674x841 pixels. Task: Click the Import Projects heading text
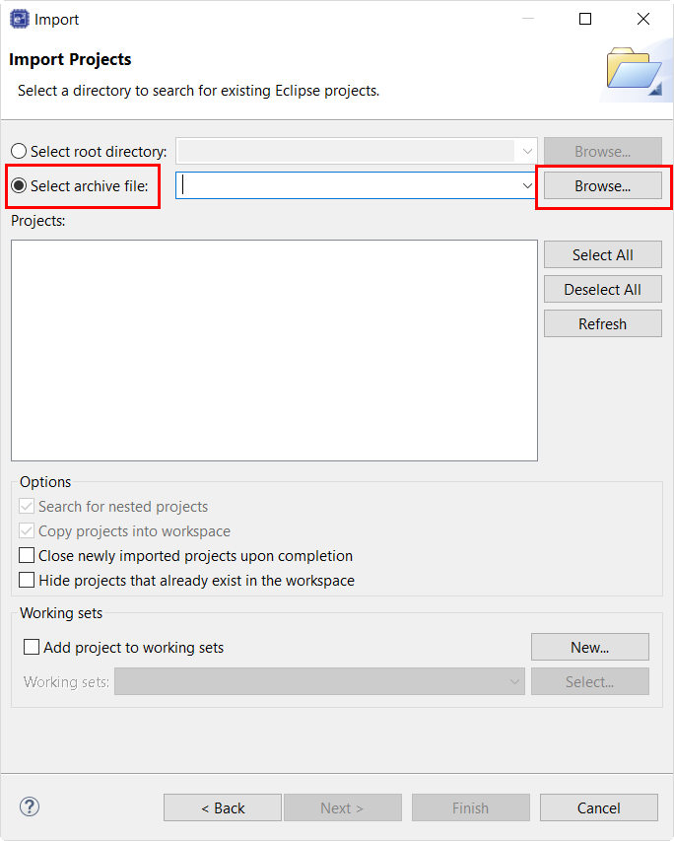(x=70, y=59)
